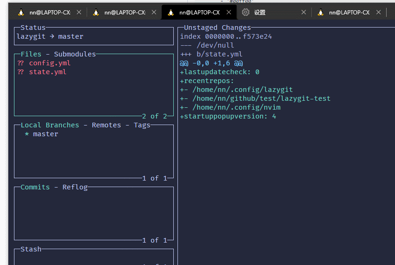Image resolution: width=395 pixels, height=265 pixels.
Task: Open the 设置 settings tab
Action: 274,12
